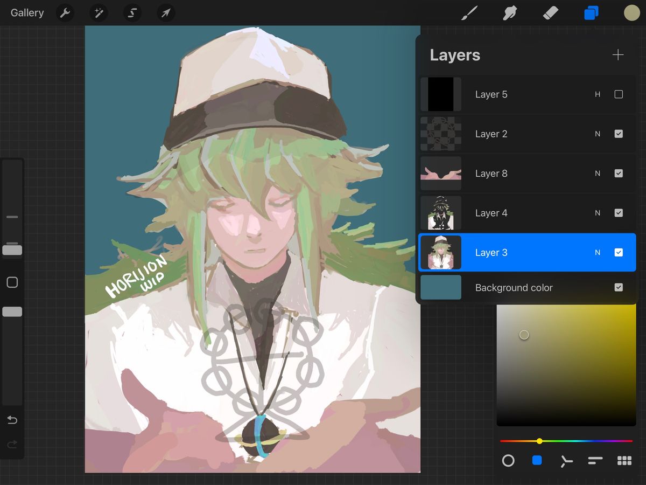Image resolution: width=646 pixels, height=485 pixels.
Task: Hide Layer 4 via its checkbox
Action: click(619, 213)
